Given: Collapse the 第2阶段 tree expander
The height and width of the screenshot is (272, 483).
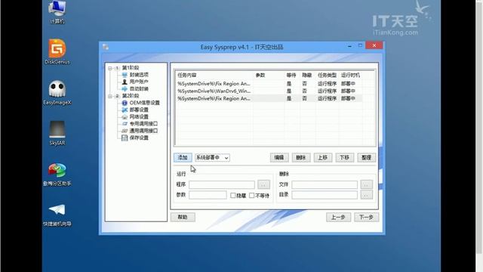Looking at the screenshot, I should 110,96.
